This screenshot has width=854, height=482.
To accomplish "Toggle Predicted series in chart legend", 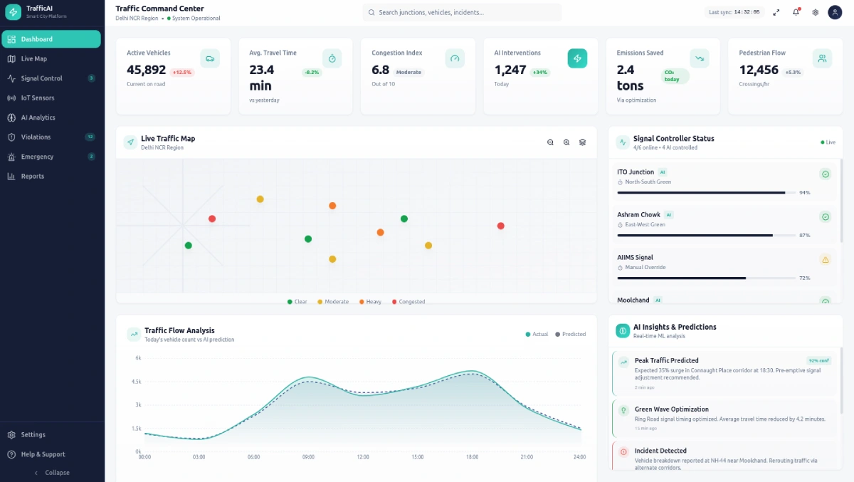I will tap(571, 334).
